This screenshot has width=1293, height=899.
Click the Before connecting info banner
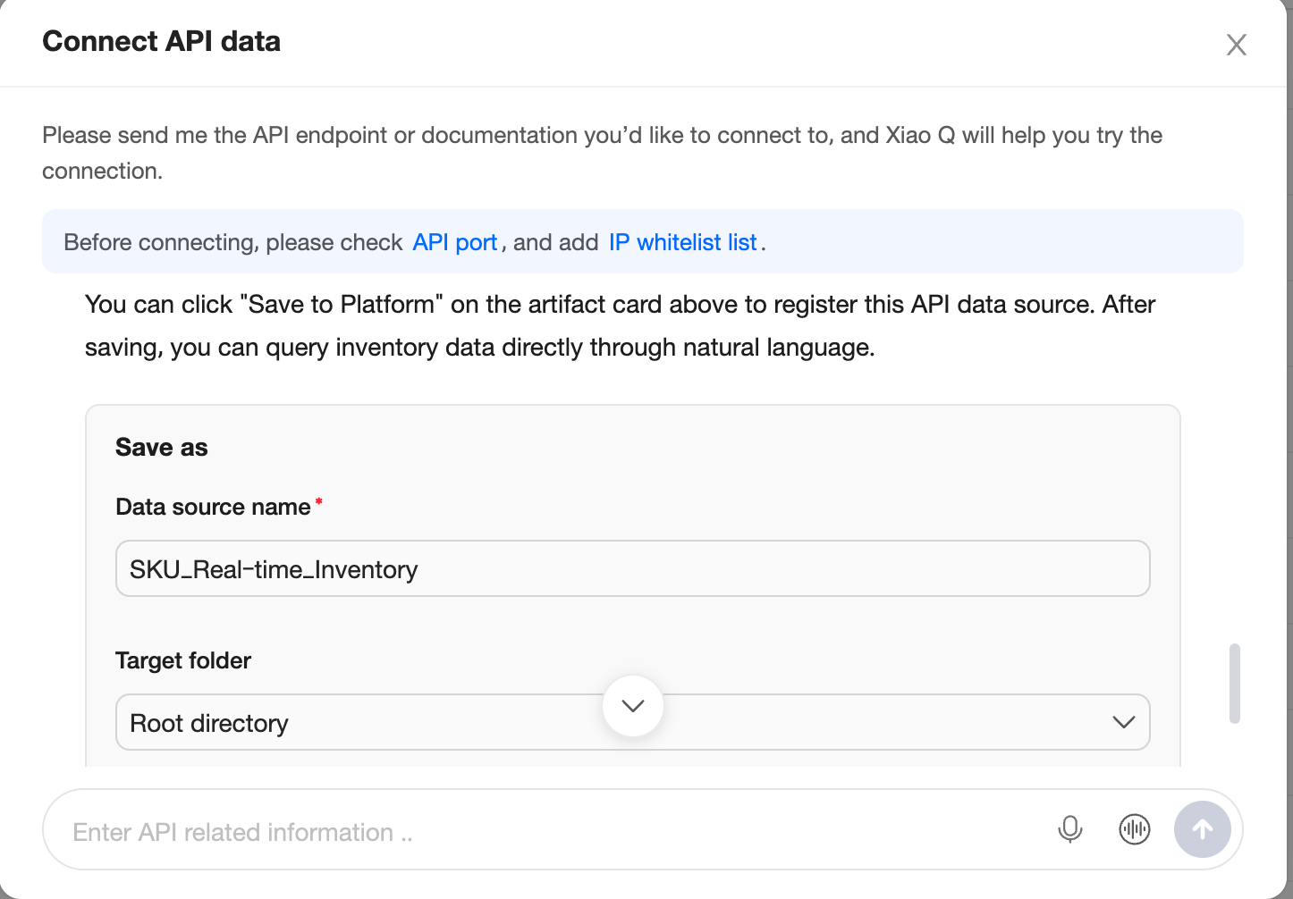643,241
